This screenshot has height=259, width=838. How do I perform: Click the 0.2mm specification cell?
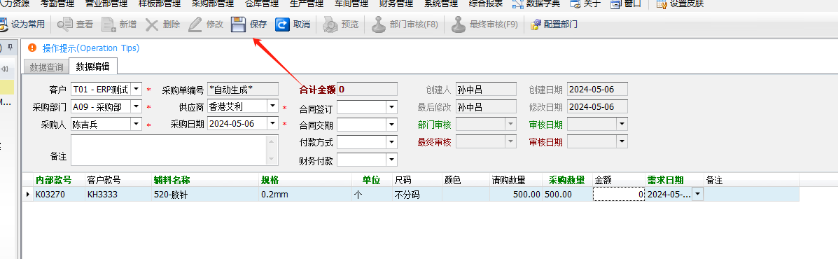tap(305, 195)
